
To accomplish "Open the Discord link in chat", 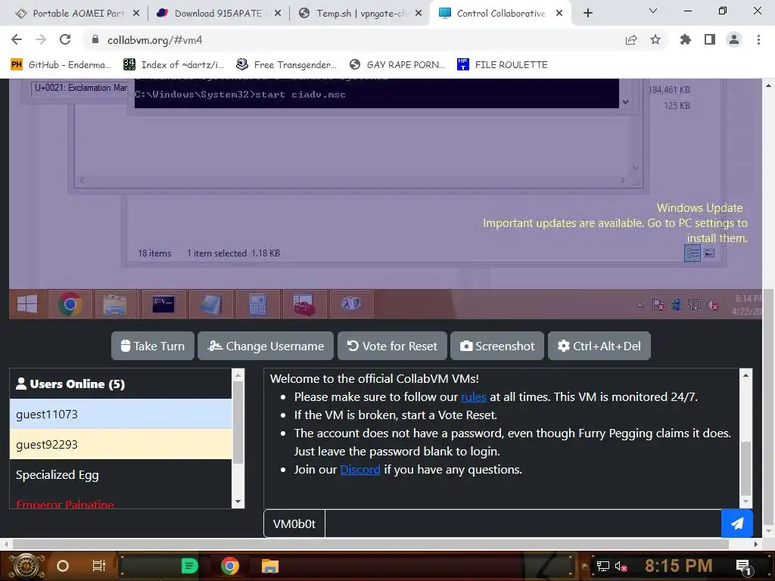I will pos(359,469).
